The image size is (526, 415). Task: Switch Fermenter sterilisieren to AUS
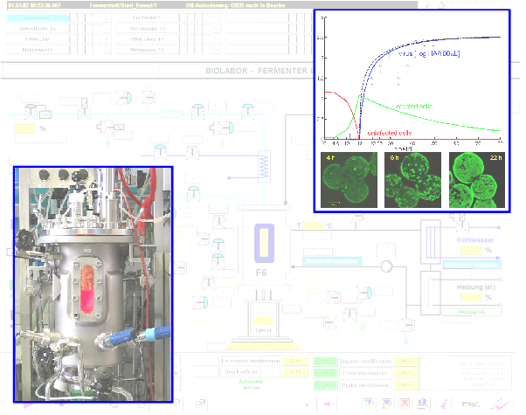click(x=294, y=361)
